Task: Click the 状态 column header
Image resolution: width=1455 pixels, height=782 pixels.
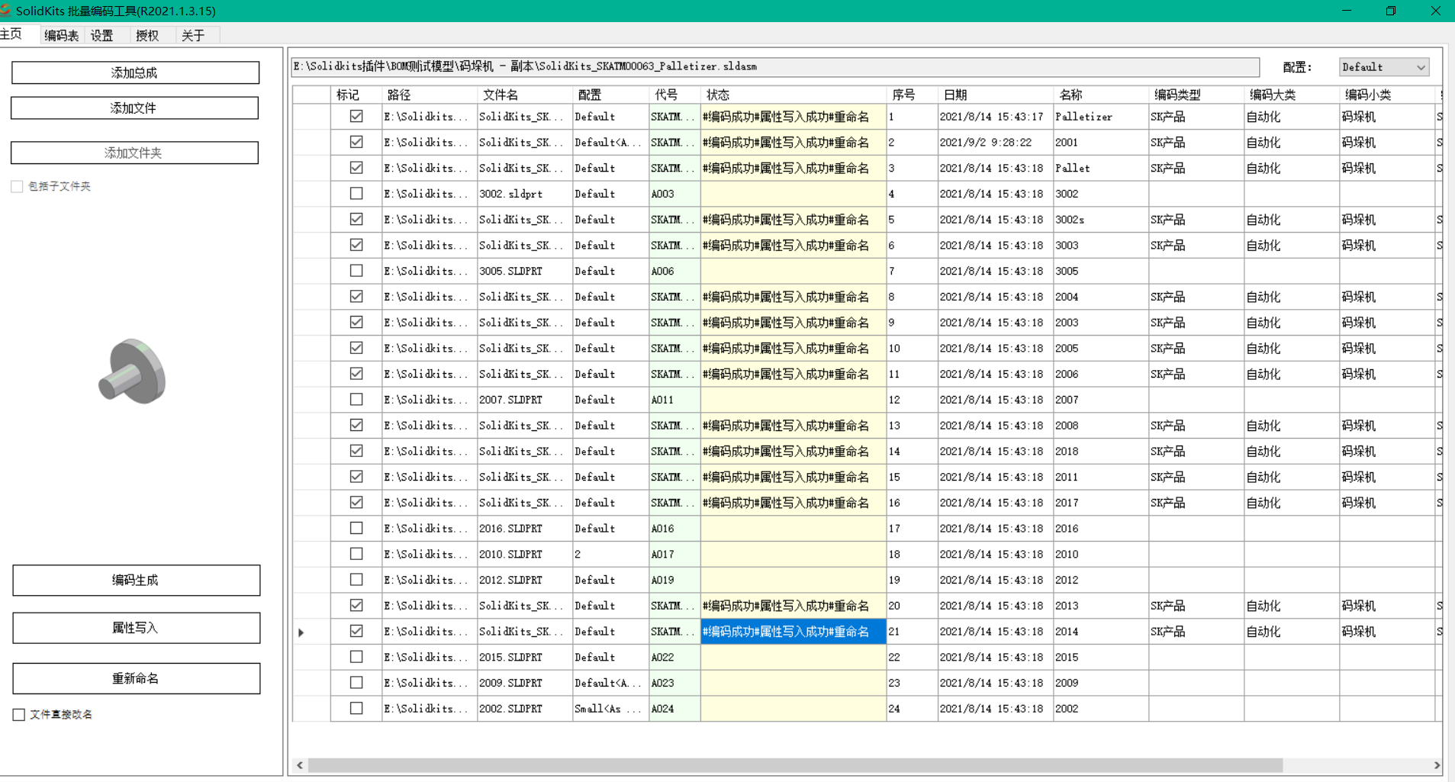Action: [717, 95]
